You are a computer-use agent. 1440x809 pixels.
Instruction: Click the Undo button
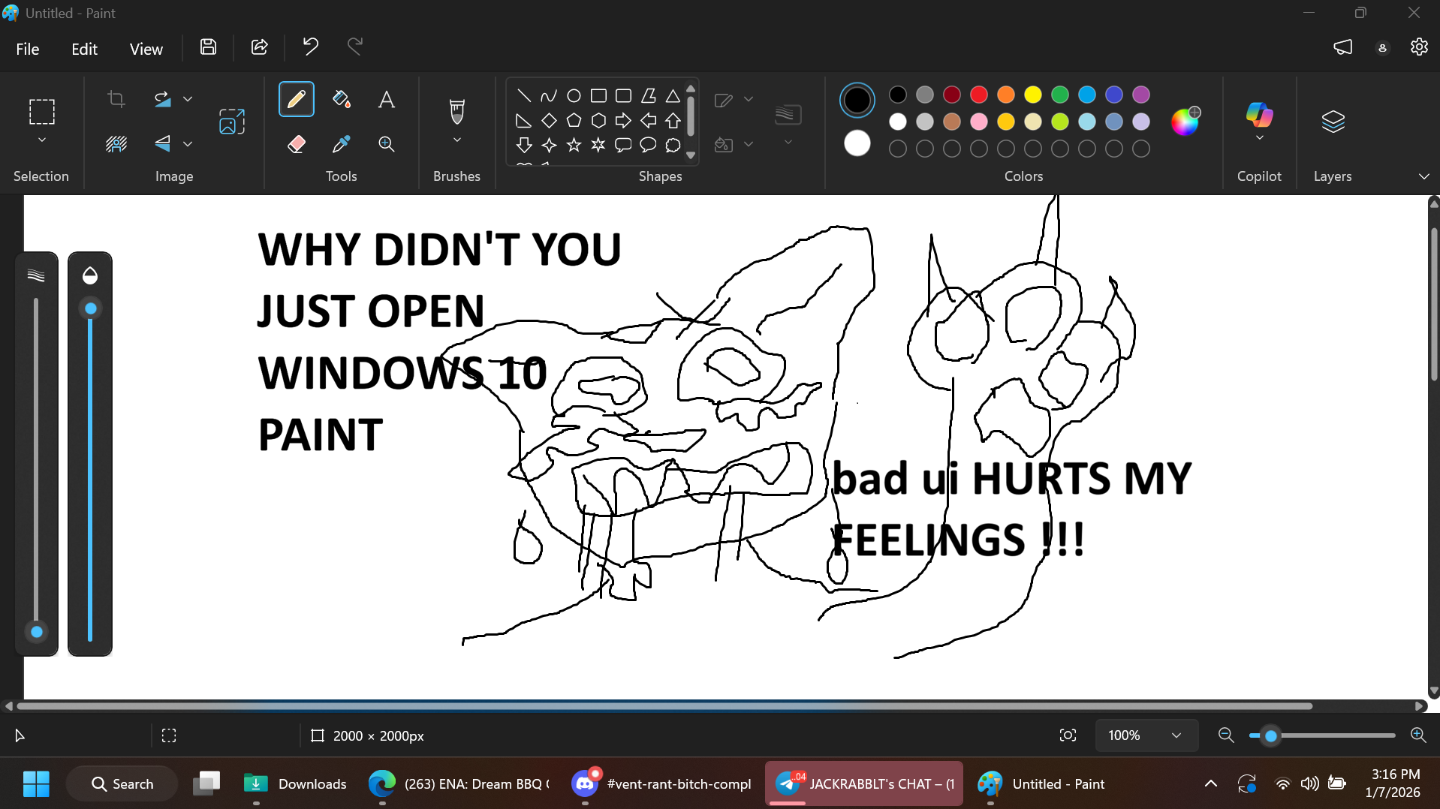pyautogui.click(x=310, y=47)
